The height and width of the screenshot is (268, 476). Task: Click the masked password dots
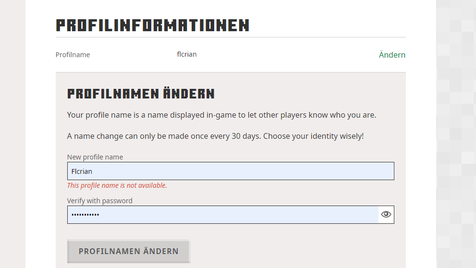click(x=85, y=215)
